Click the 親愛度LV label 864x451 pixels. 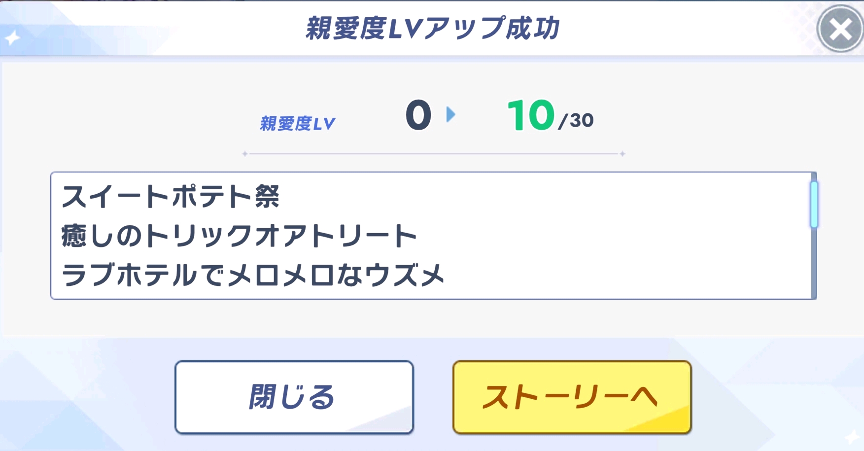pos(297,123)
